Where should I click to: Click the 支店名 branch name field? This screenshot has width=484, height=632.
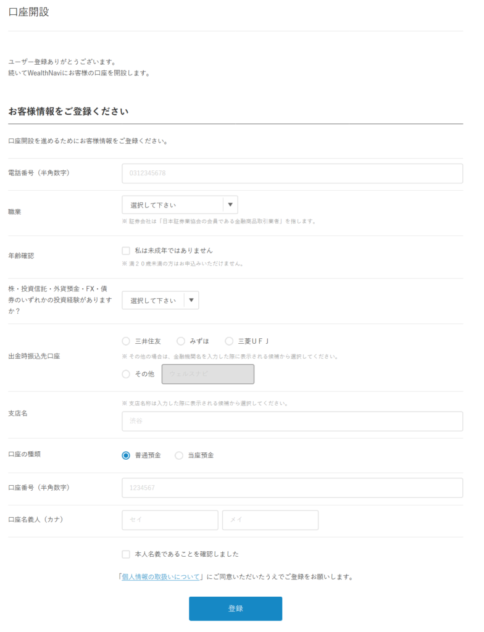tap(292, 422)
